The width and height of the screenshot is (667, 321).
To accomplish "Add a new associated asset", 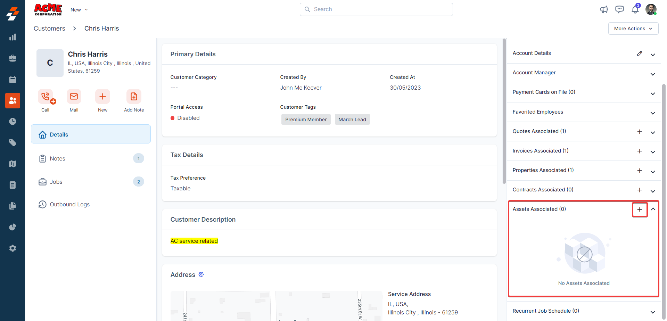I will (x=640, y=209).
